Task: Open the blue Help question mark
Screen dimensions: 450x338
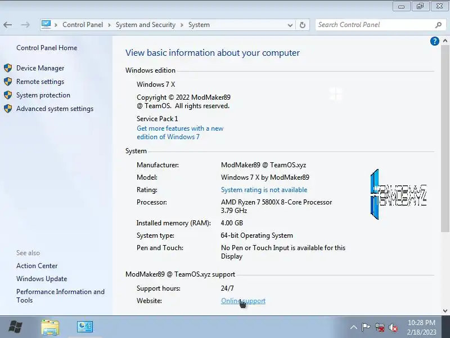Action: tap(434, 41)
